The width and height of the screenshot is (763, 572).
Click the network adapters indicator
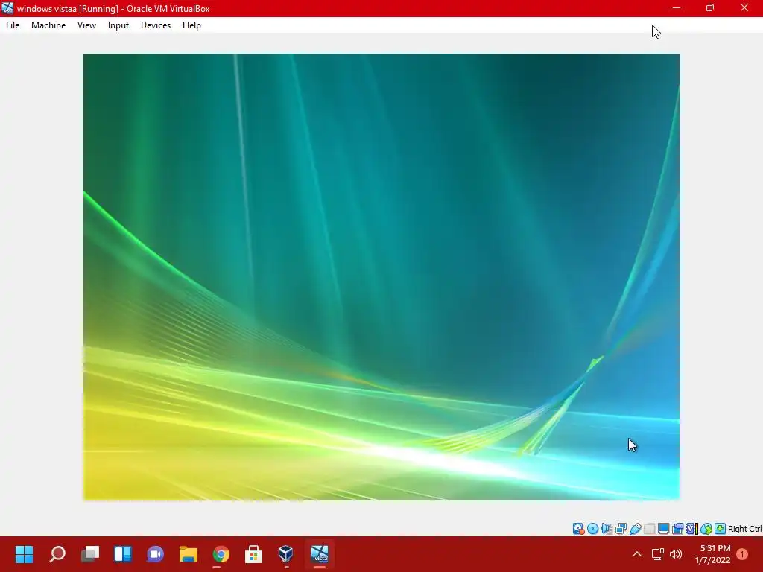[621, 529]
